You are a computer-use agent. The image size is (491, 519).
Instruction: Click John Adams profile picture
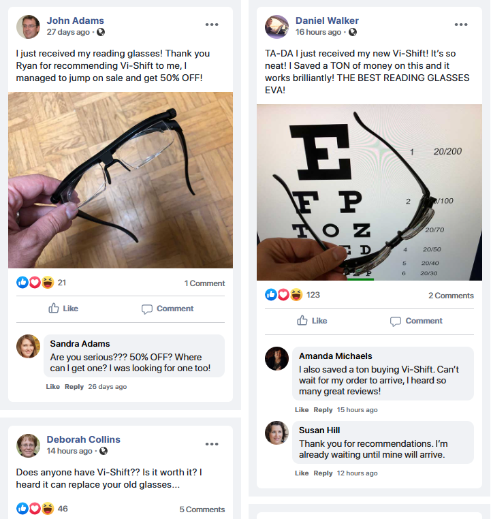pyautogui.click(x=28, y=27)
